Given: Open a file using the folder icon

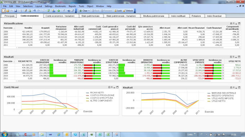Looking at the screenshot, I should click(x=8, y=11).
